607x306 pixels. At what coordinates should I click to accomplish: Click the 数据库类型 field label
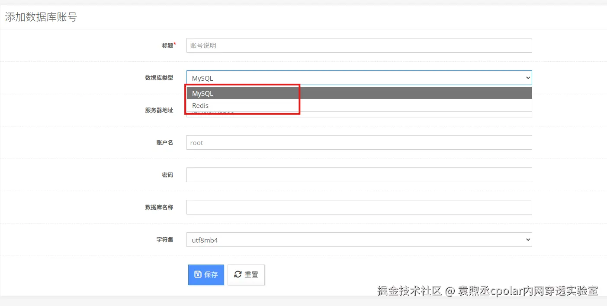click(x=159, y=78)
